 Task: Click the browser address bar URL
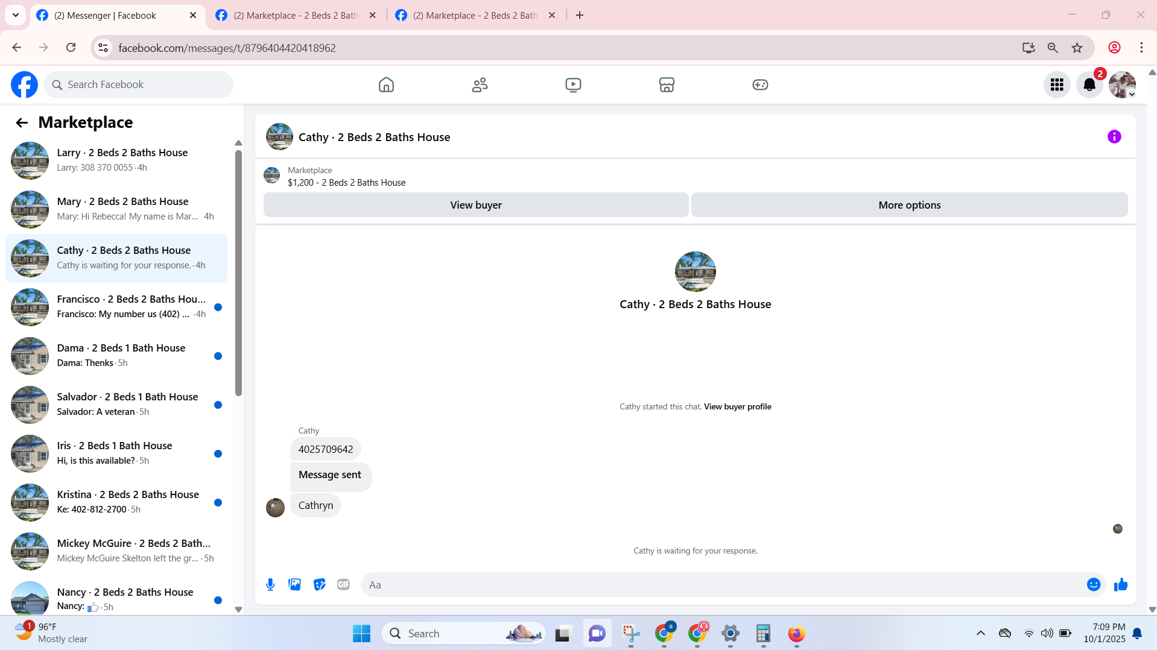pos(227,48)
